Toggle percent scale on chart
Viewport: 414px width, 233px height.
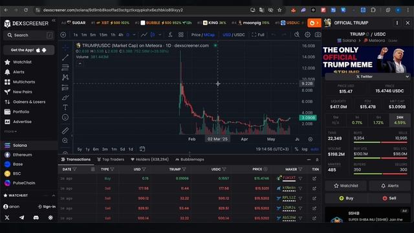(296, 150)
